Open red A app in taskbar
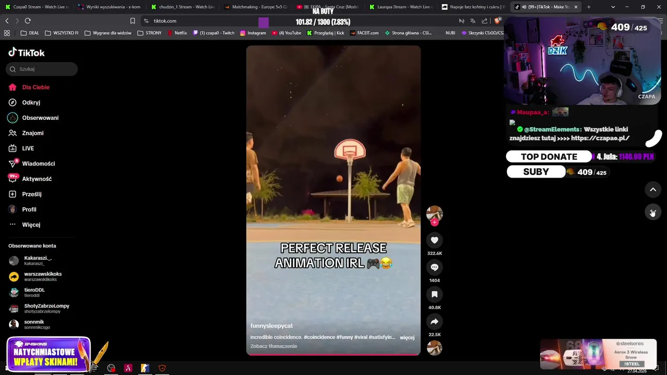The width and height of the screenshot is (667, 375). (128, 368)
